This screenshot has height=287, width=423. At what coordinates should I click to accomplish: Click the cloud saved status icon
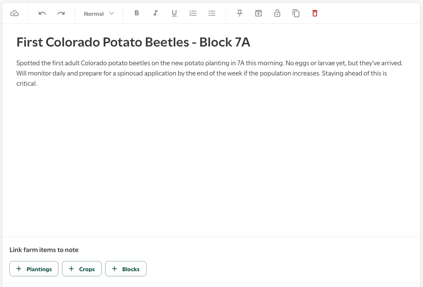[15, 13]
